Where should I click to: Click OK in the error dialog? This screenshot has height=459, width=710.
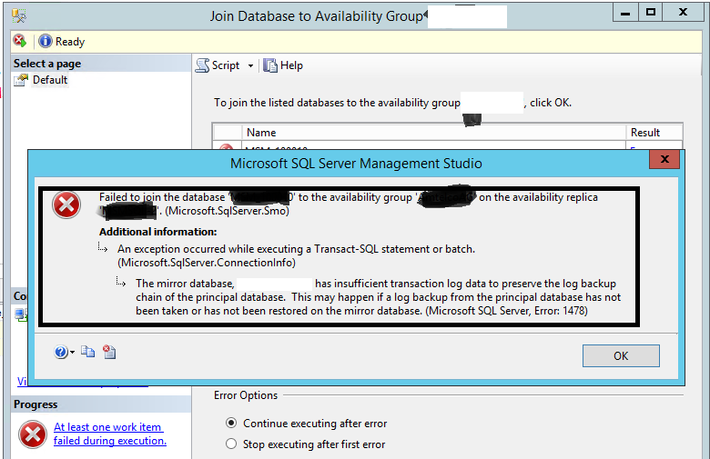(621, 356)
